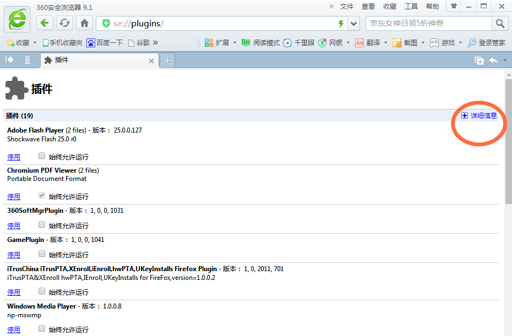Check 始终允许运行 for Adobe Flash Player
Image resolution: width=512 pixels, height=336 pixels.
pos(42,156)
